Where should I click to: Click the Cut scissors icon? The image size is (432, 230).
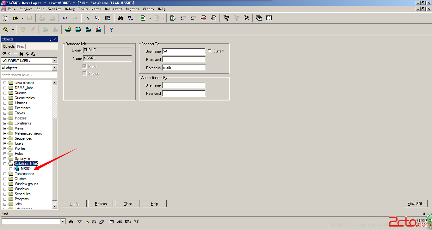pyautogui.click(x=88, y=18)
